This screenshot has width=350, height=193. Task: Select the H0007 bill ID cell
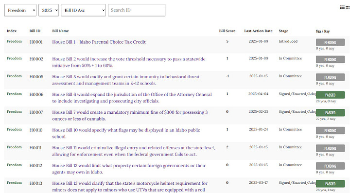pyautogui.click(x=36, y=112)
